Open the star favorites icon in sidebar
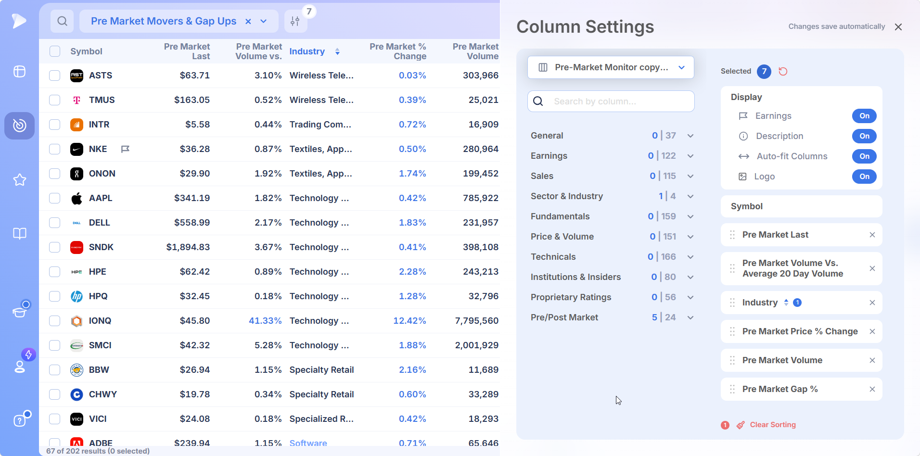920x456 pixels. [19, 180]
